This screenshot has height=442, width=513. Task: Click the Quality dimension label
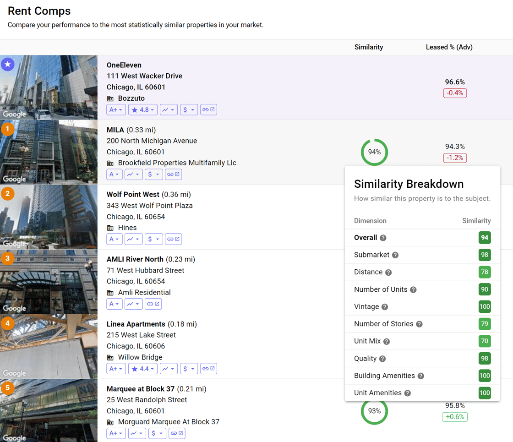[365, 359]
